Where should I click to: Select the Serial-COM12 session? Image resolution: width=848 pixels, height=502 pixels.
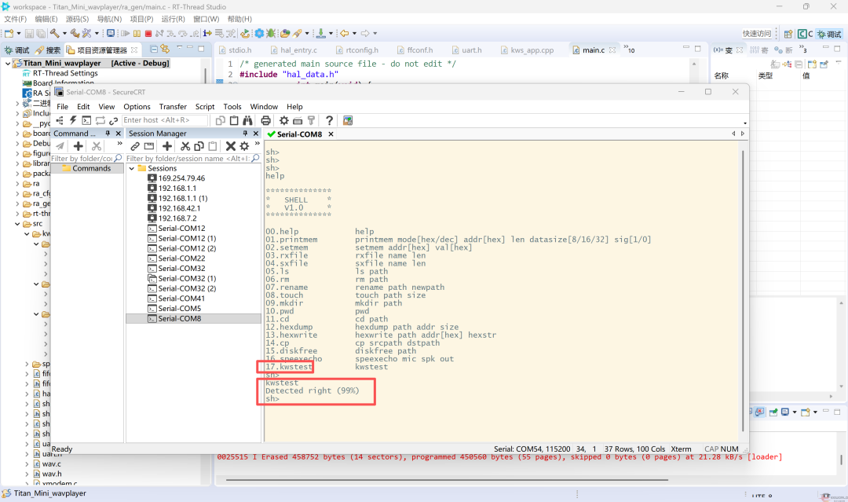tap(181, 229)
